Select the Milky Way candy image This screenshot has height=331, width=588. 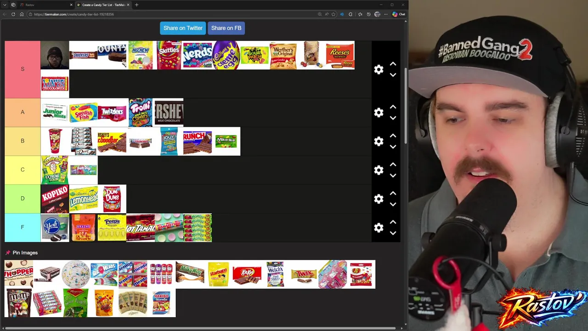190,274
